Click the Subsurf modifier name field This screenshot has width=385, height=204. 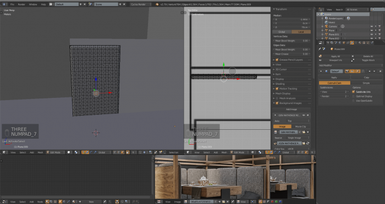(x=336, y=71)
